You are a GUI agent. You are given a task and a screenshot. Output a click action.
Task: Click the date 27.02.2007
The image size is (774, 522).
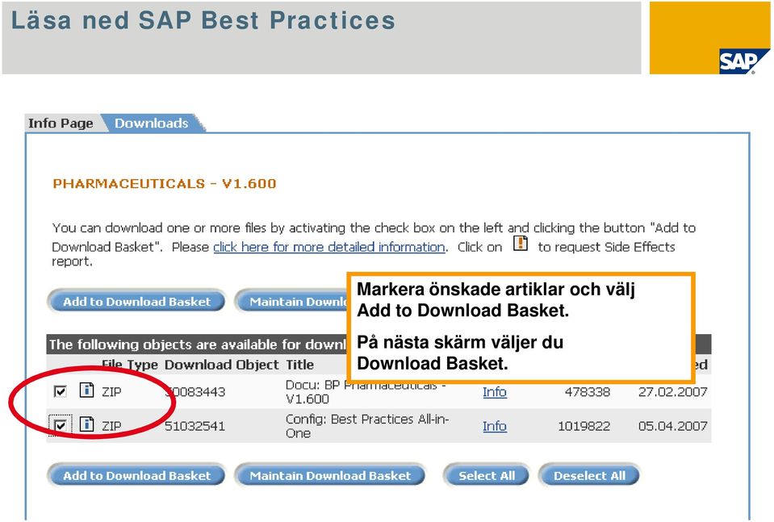(x=673, y=392)
